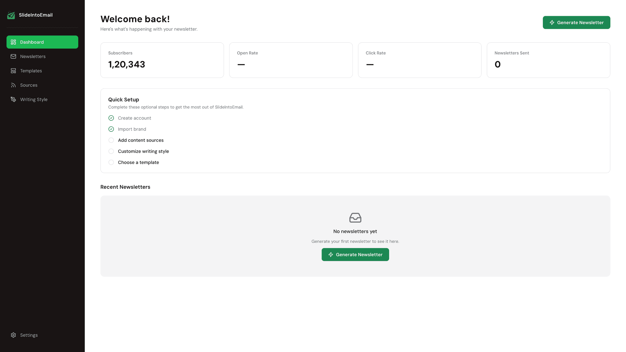
Task: Open Templates via its sidebar icon
Action: click(13, 71)
